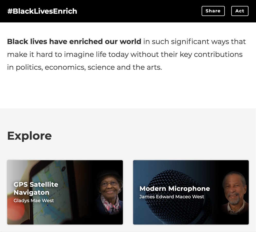Image resolution: width=256 pixels, height=232 pixels.
Task: Click the Gladys Mae West name label
Action: point(34,200)
